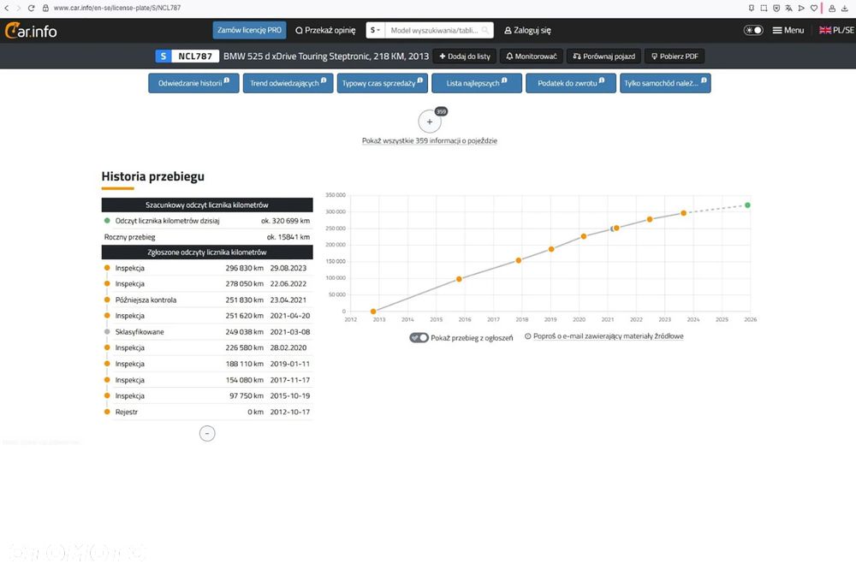This screenshot has width=856, height=570.
Task: Click the ok. 320 699 km value
Action: tap(286, 221)
